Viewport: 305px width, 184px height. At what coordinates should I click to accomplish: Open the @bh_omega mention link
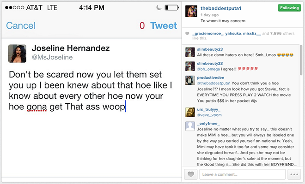tap(208, 69)
